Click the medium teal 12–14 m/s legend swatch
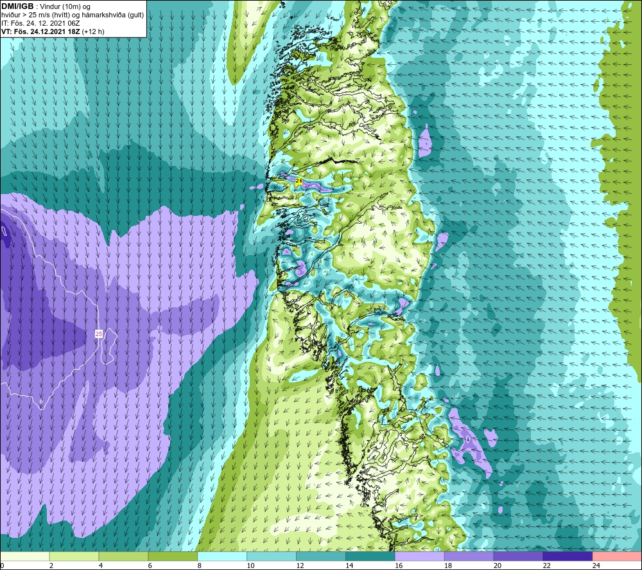 coord(321,556)
